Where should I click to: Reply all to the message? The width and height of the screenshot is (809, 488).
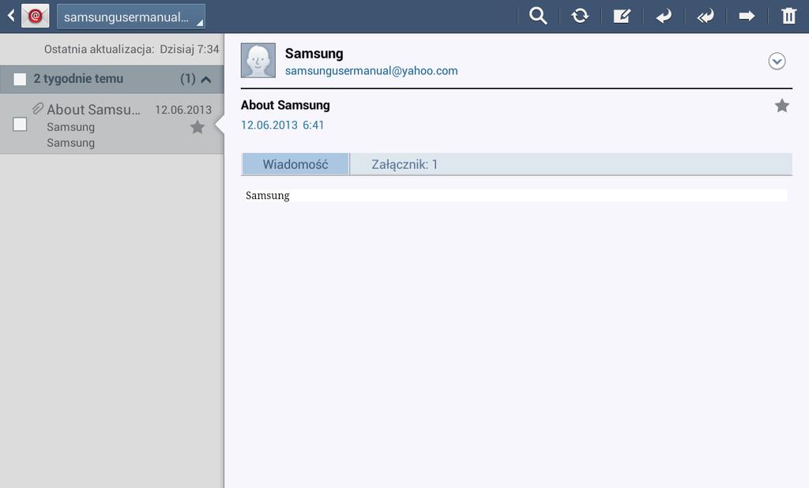[706, 16]
